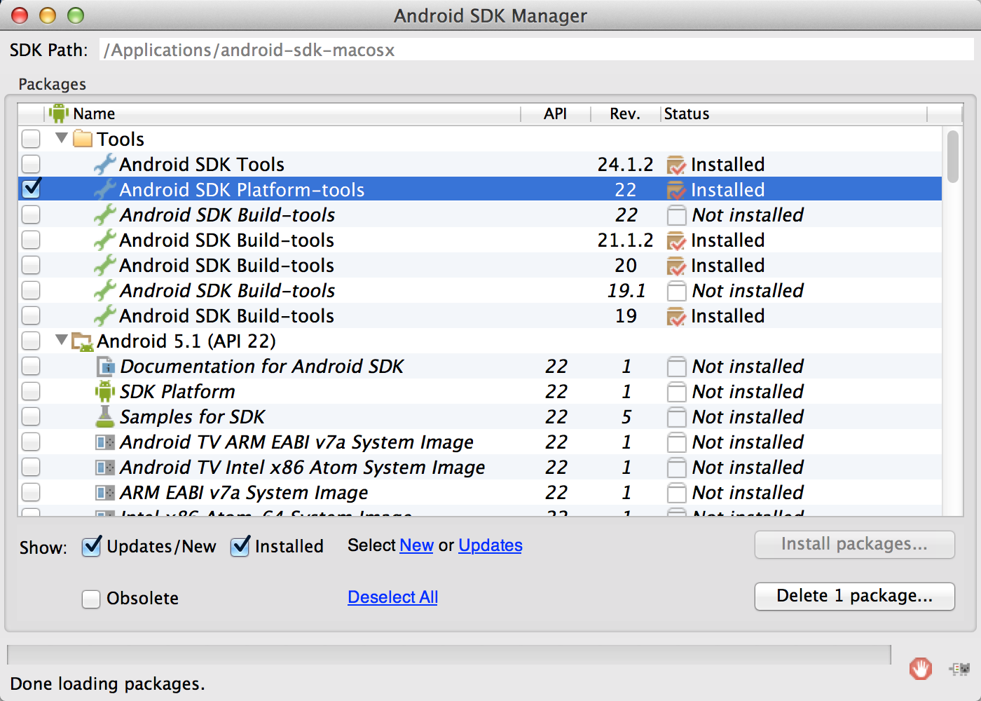Click the Delete 1 package button
The image size is (981, 701).
coord(855,597)
